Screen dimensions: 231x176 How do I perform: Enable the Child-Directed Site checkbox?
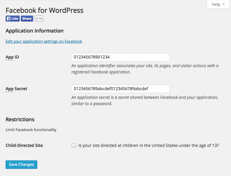pyautogui.click(x=74, y=145)
